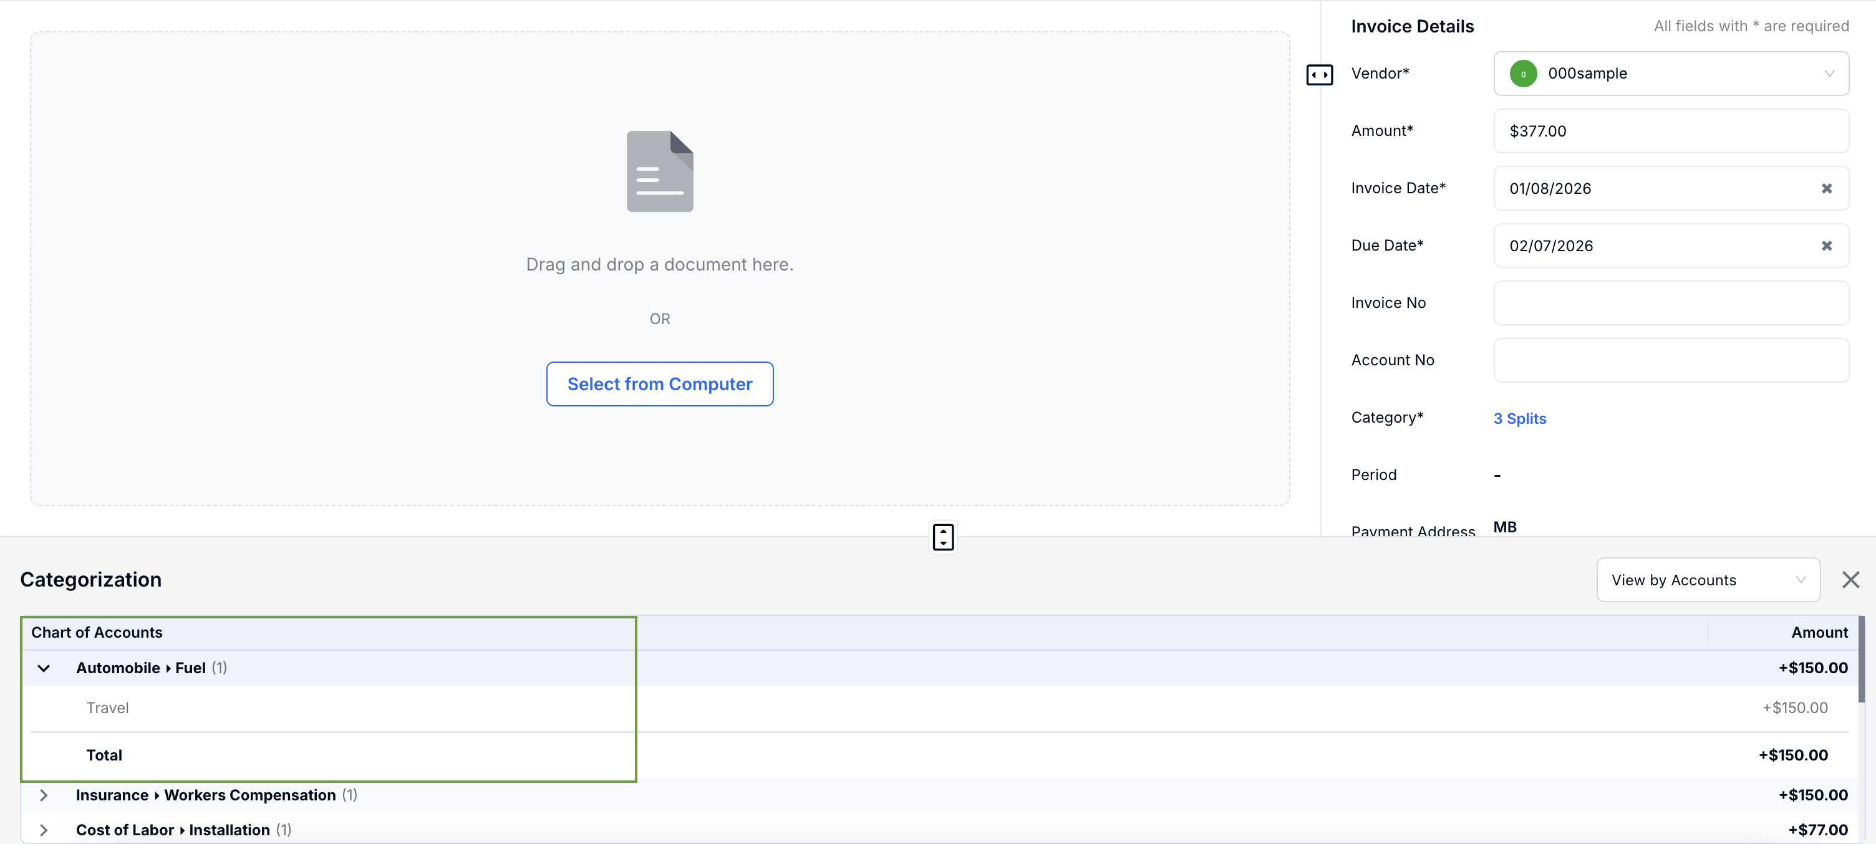Open the View by Accounts dropdown

point(1707,580)
